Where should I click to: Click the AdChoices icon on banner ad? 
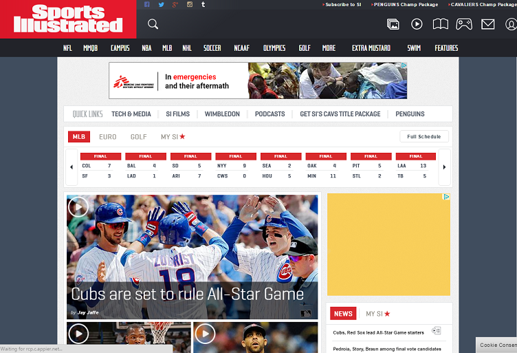click(x=404, y=65)
